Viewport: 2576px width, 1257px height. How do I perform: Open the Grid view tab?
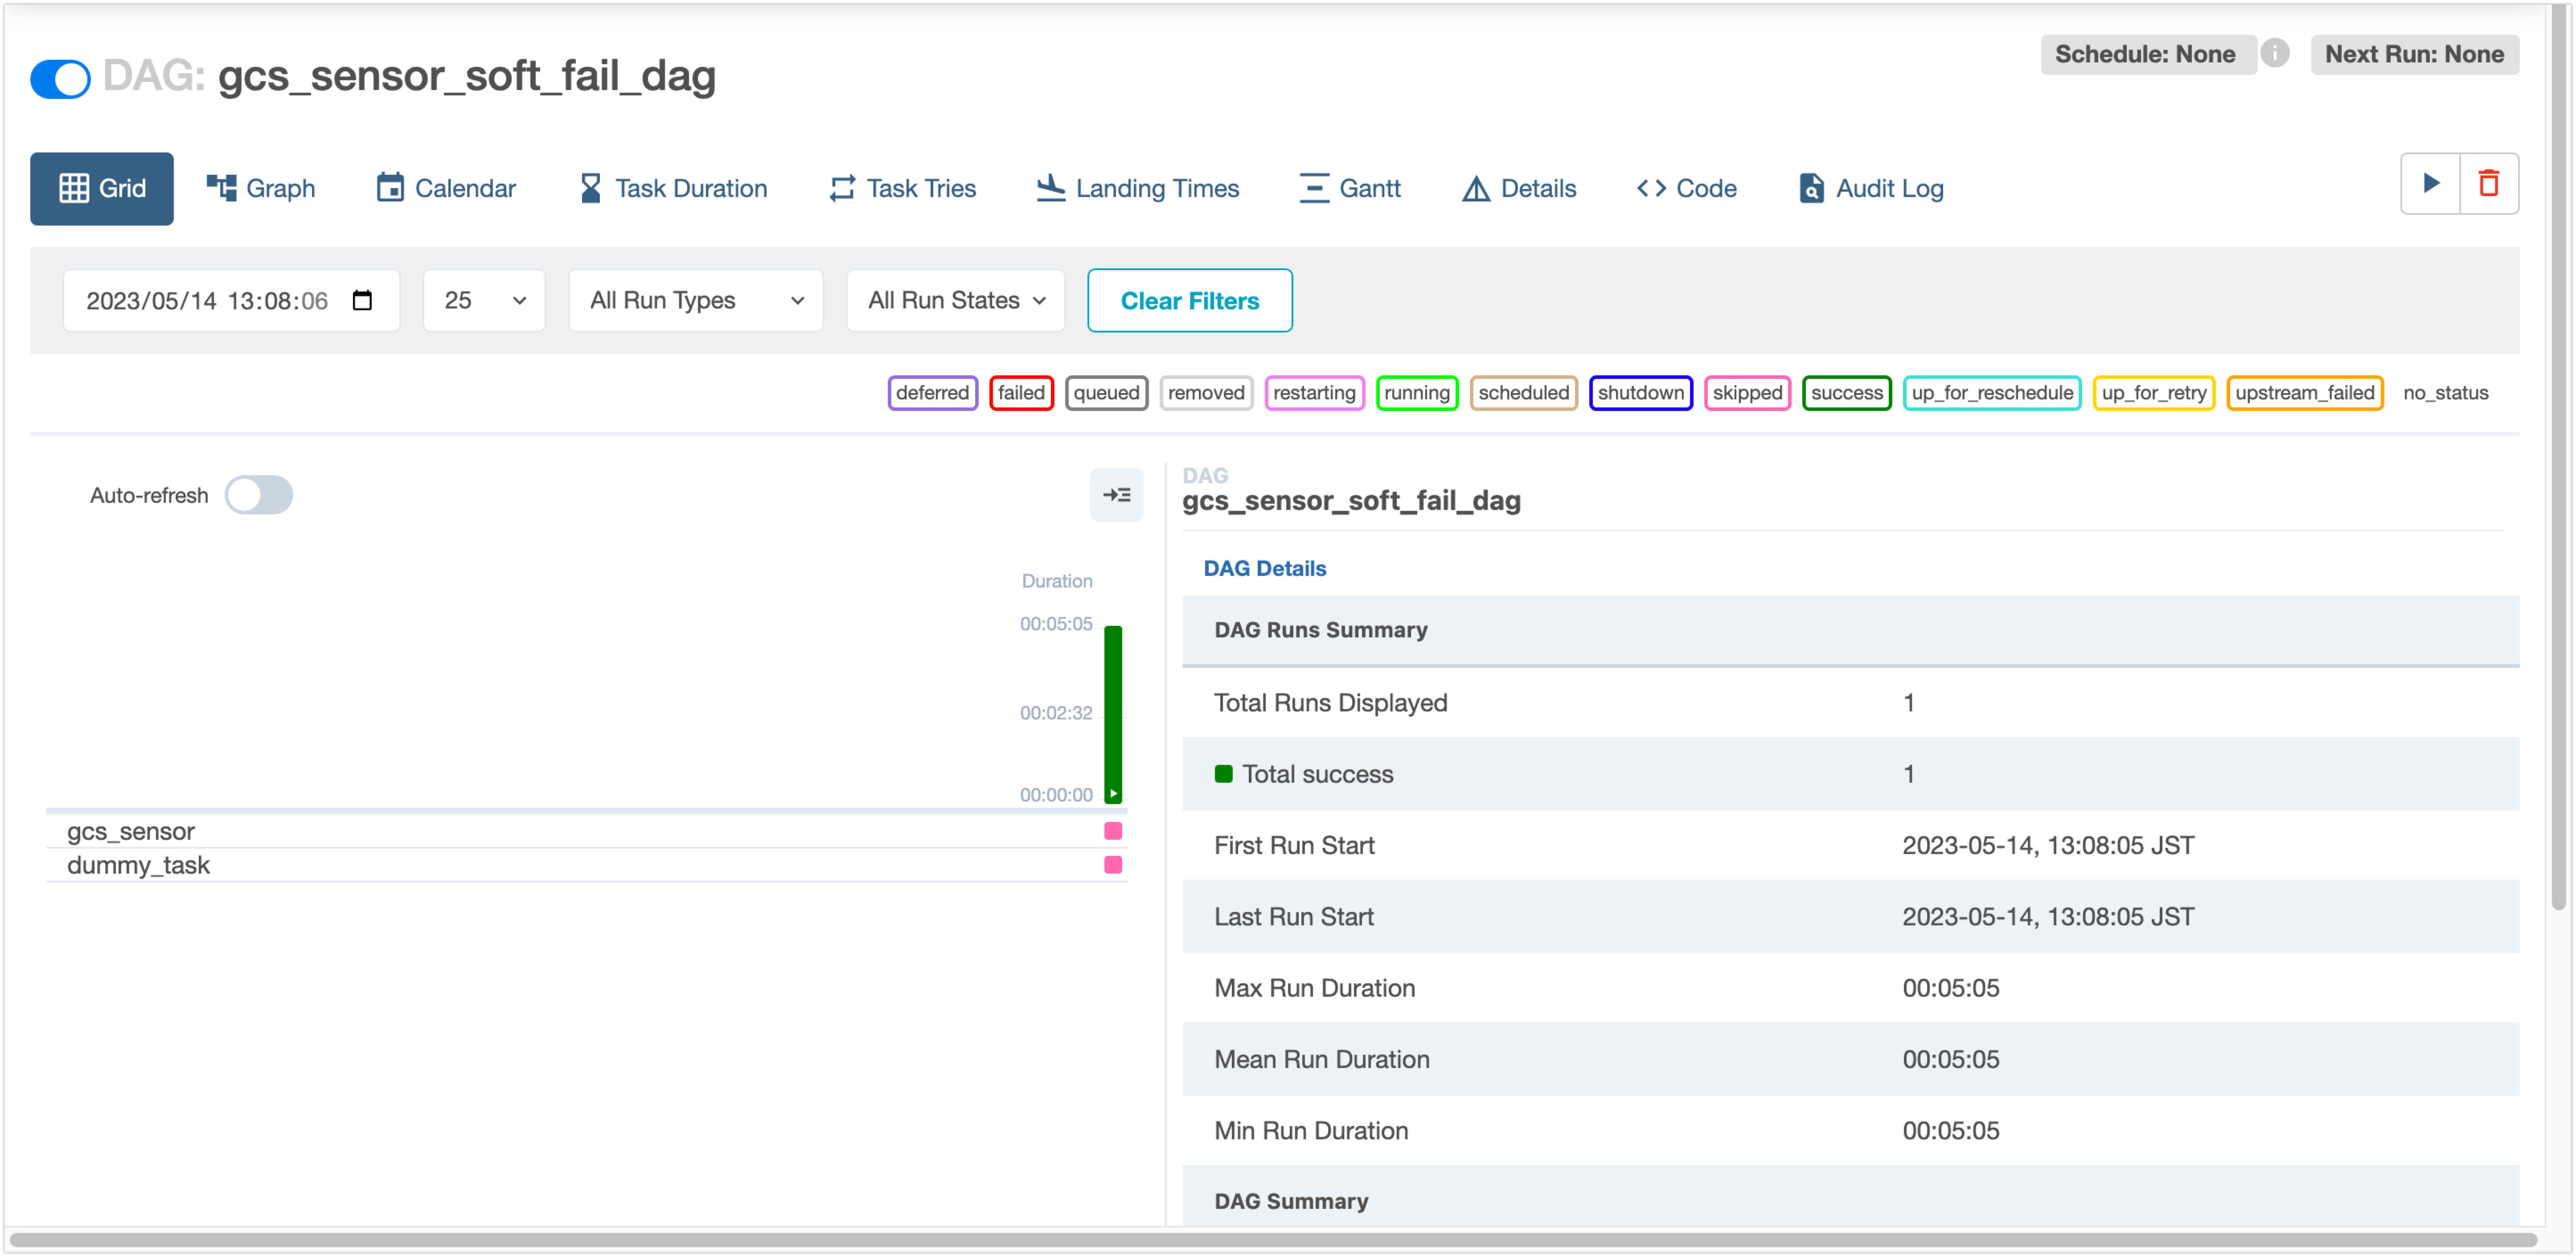pyautogui.click(x=102, y=188)
